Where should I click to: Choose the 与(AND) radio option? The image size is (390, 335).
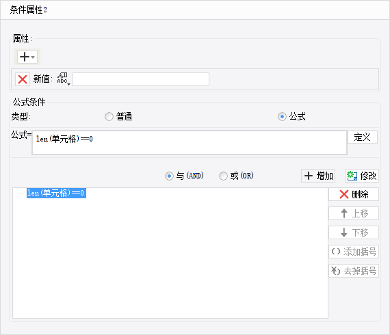(x=169, y=176)
